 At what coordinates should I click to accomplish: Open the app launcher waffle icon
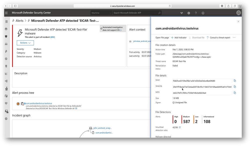6,13
